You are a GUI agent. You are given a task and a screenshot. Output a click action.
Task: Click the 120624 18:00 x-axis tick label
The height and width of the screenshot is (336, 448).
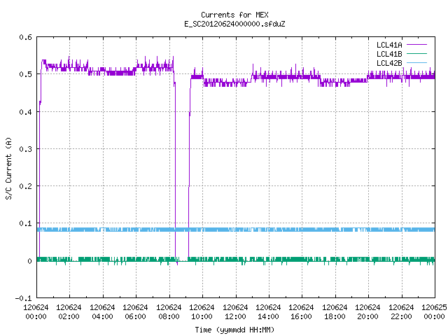tap(335, 311)
